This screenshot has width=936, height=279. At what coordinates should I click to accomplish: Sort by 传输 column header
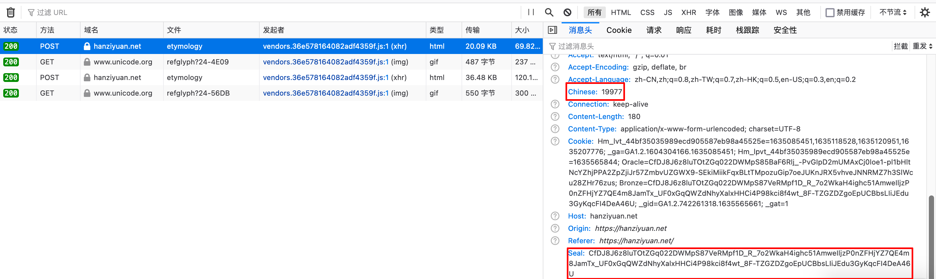tap(487, 30)
